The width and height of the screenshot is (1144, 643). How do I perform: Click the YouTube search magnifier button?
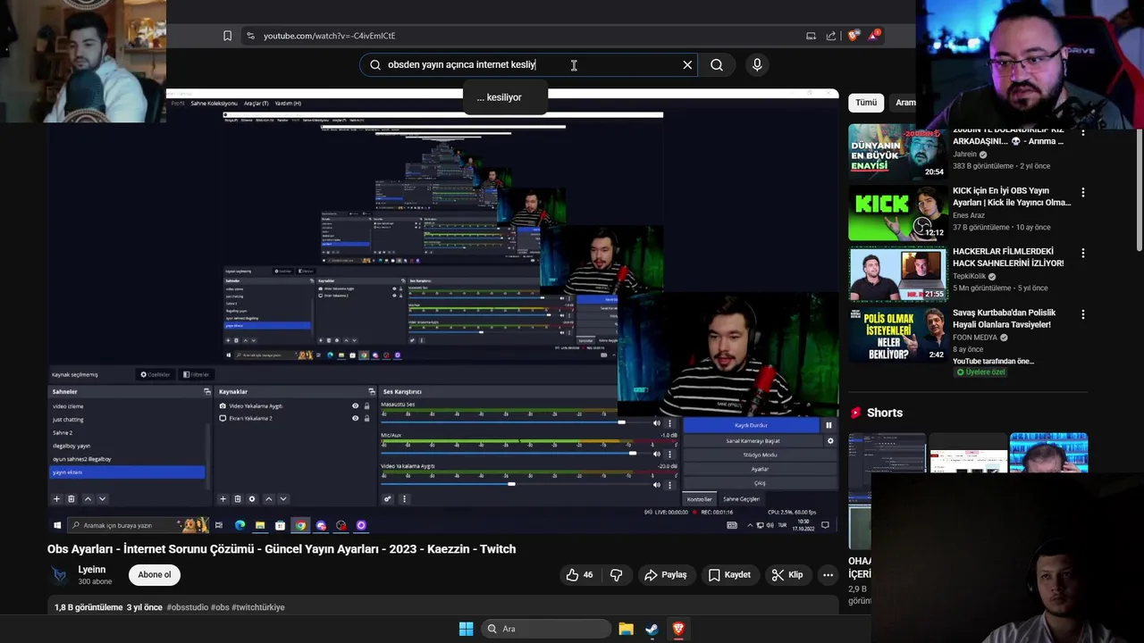[717, 64]
